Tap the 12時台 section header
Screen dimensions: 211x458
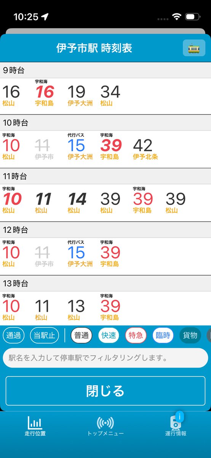[105, 230]
